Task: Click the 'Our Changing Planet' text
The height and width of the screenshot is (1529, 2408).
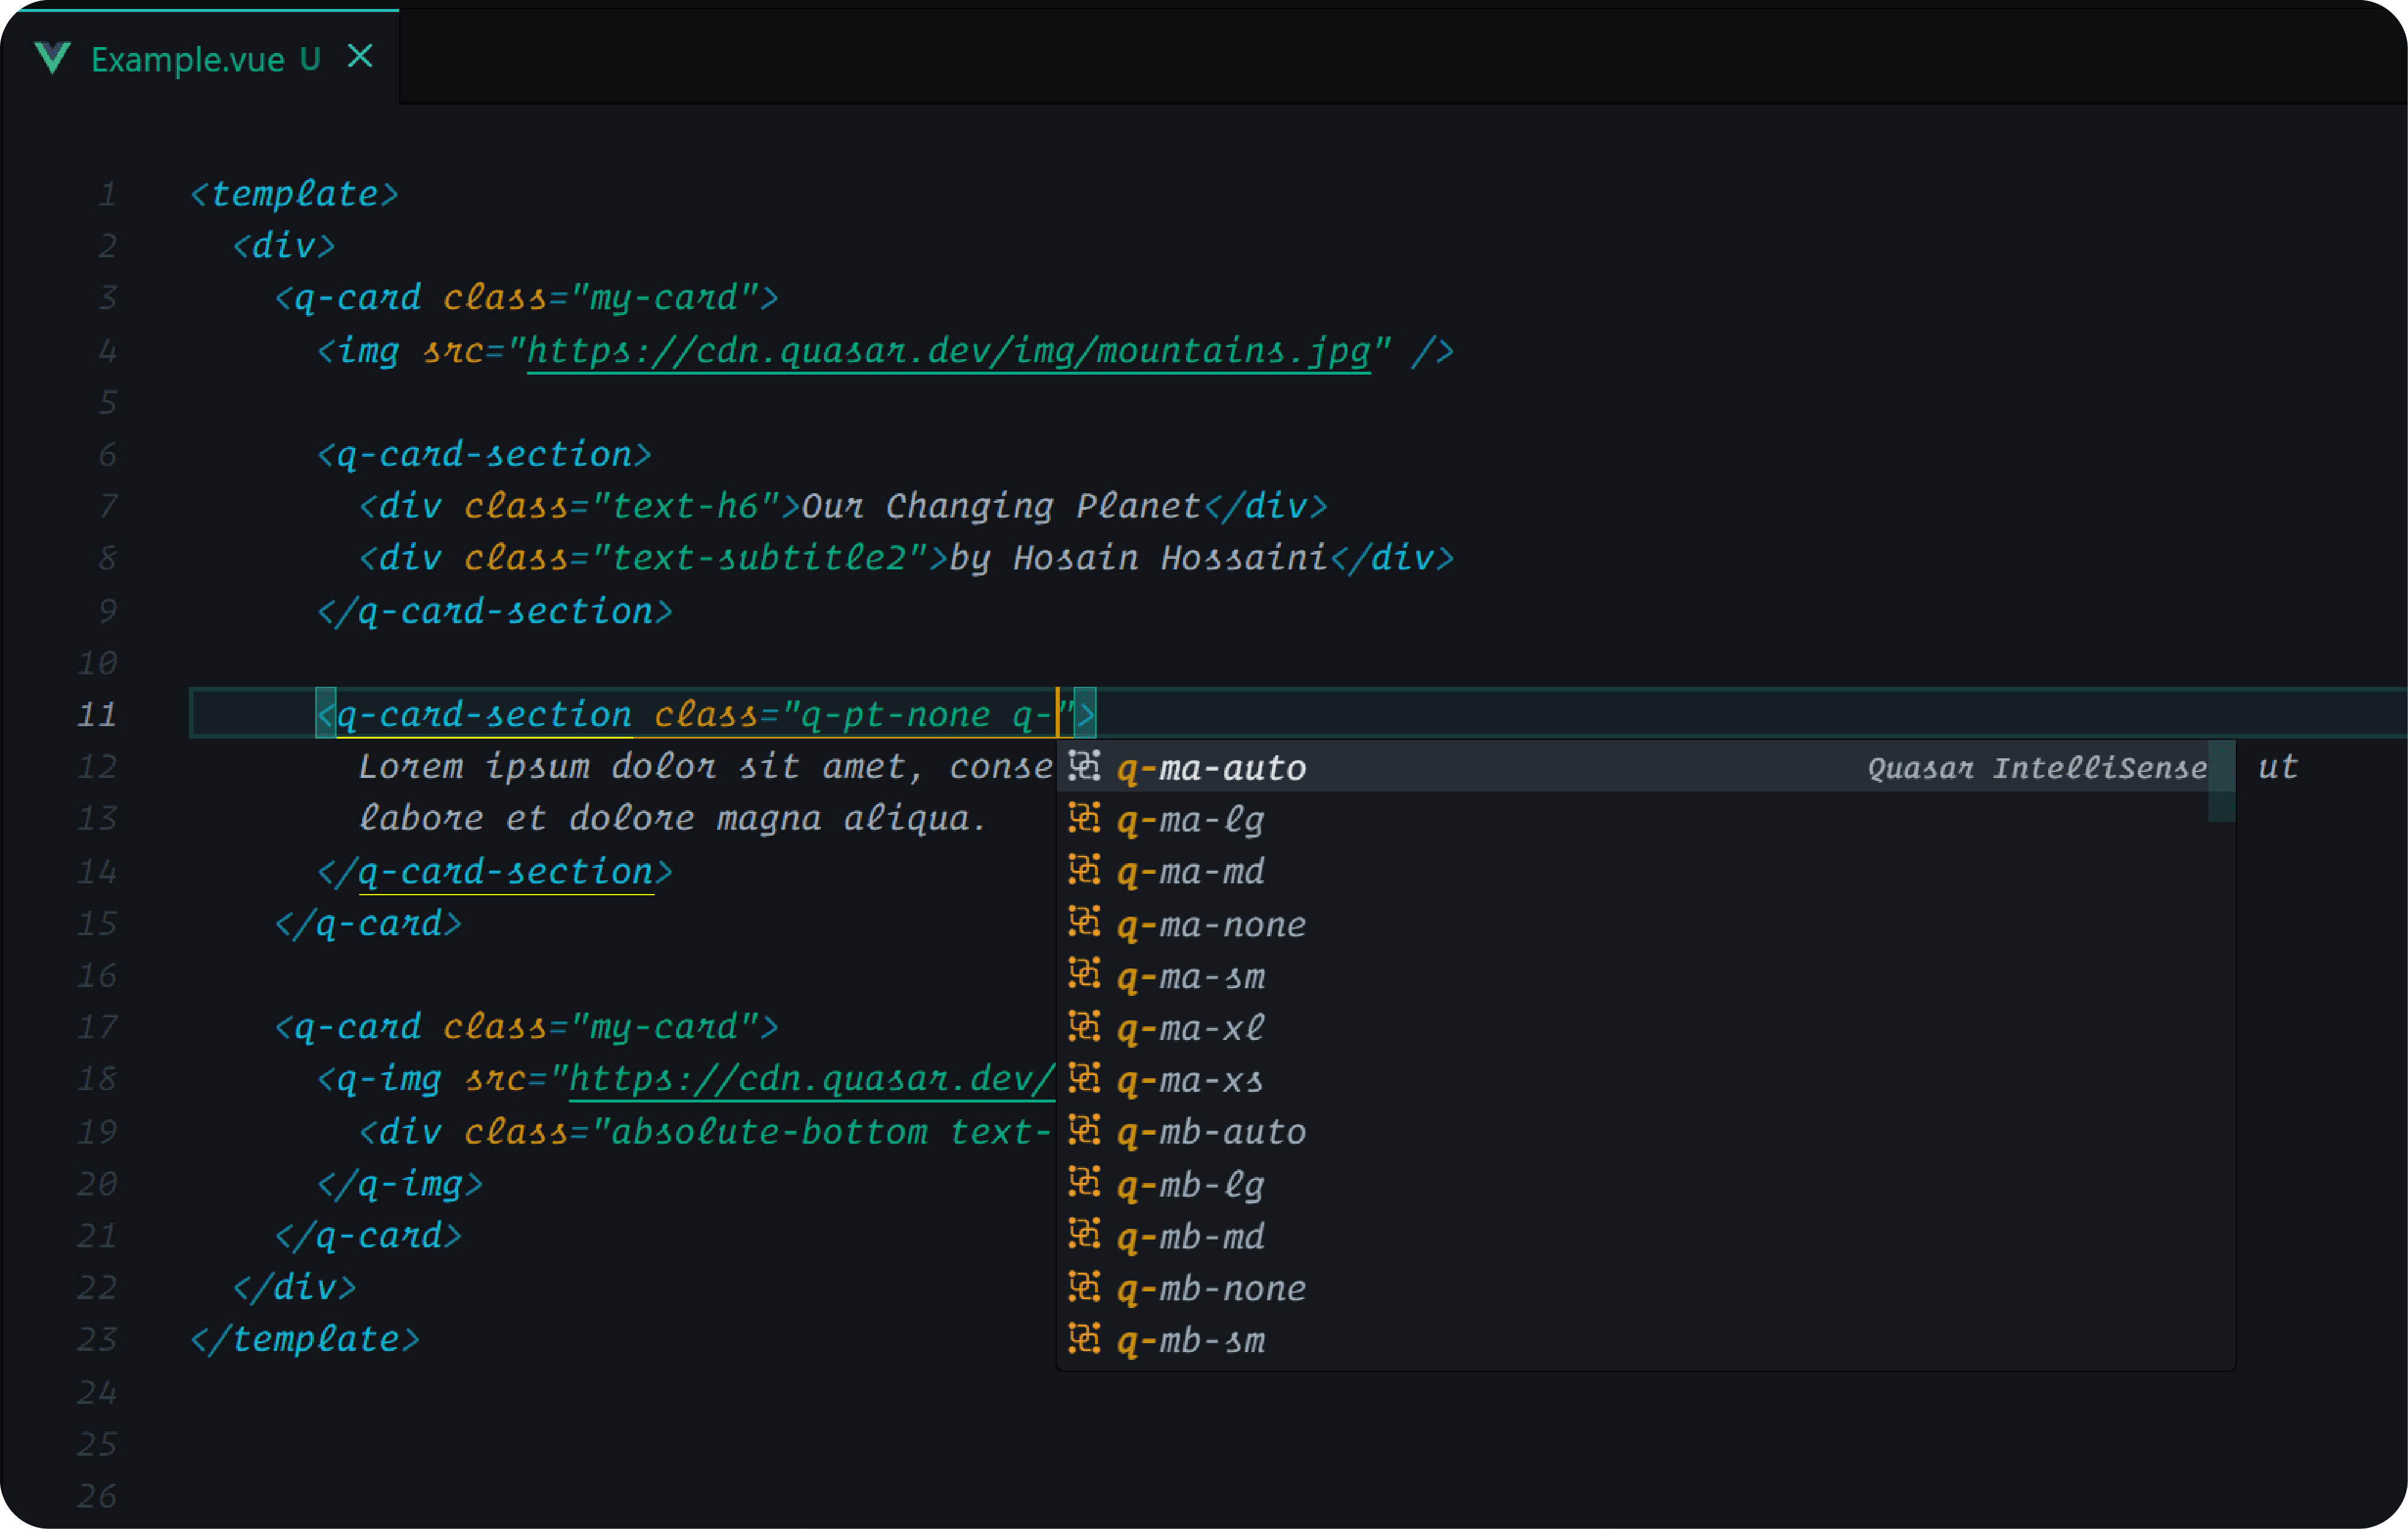Action: pyautogui.click(x=1001, y=506)
